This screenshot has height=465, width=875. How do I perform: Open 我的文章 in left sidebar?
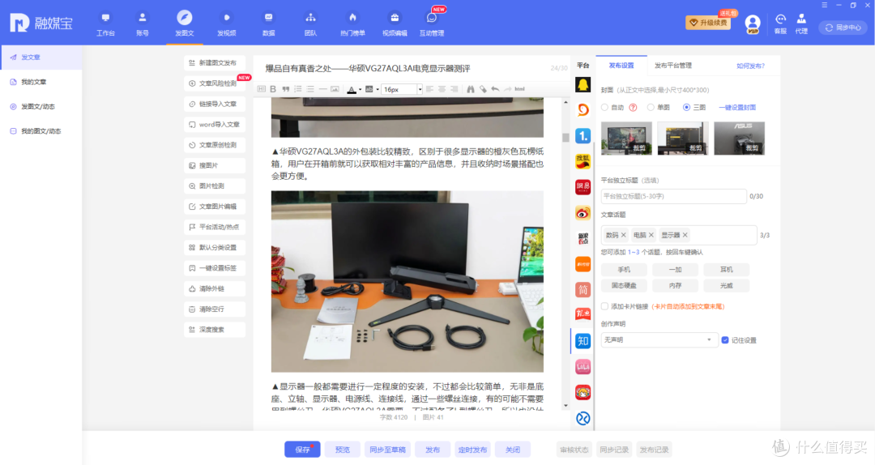pyautogui.click(x=41, y=82)
